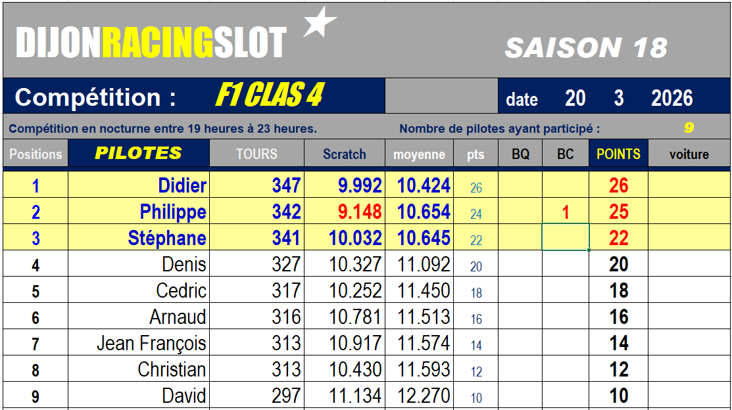Click the white star next to the logo
732x410 pixels.
tap(321, 22)
